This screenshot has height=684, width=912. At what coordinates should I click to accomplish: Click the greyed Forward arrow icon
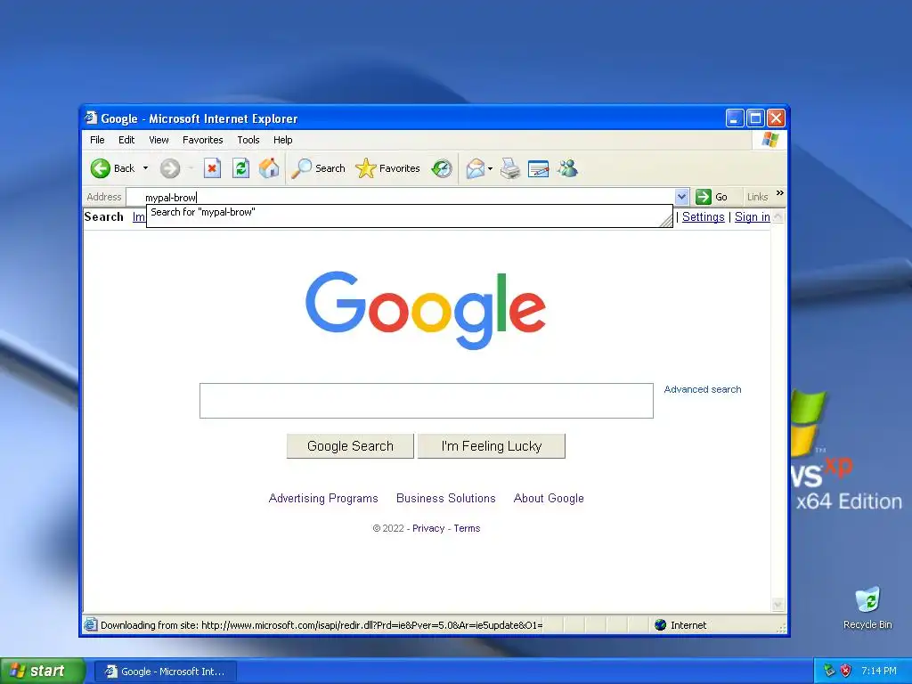[170, 168]
